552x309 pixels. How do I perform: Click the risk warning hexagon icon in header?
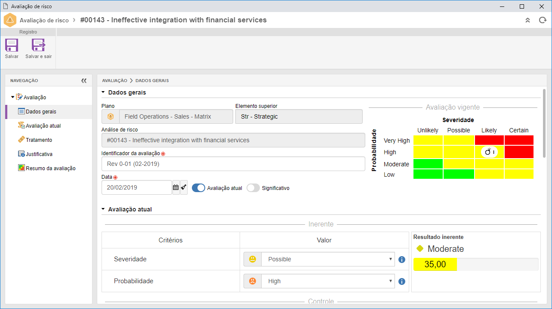(x=10, y=20)
